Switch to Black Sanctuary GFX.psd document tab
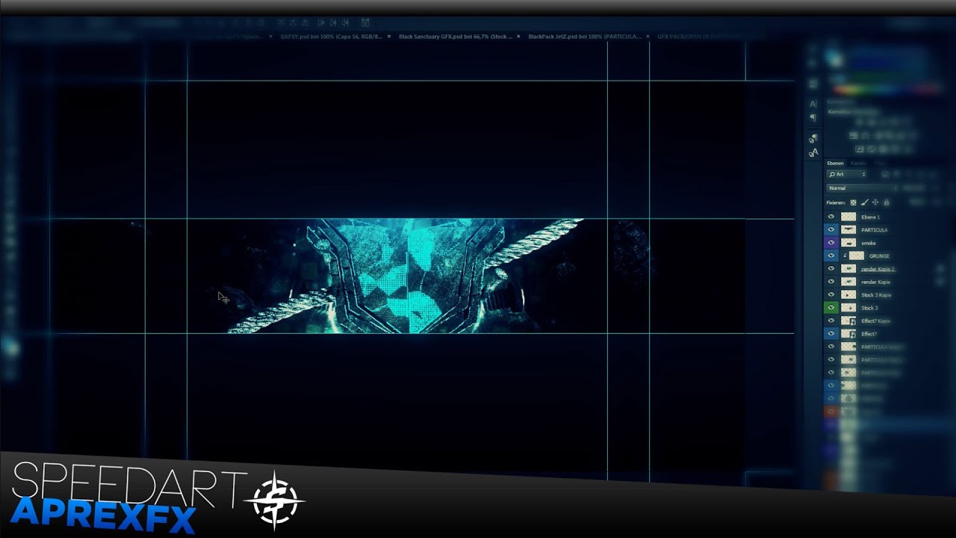 456,36
